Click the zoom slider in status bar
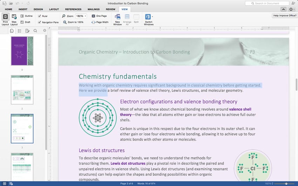Screen dimensions: 298x186 click(286, 184)
